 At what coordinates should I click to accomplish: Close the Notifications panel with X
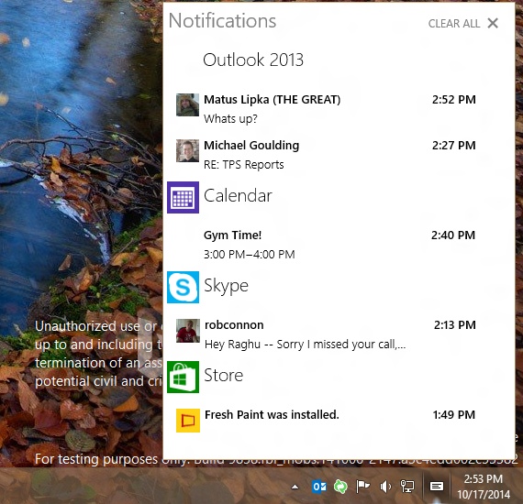pyautogui.click(x=493, y=23)
